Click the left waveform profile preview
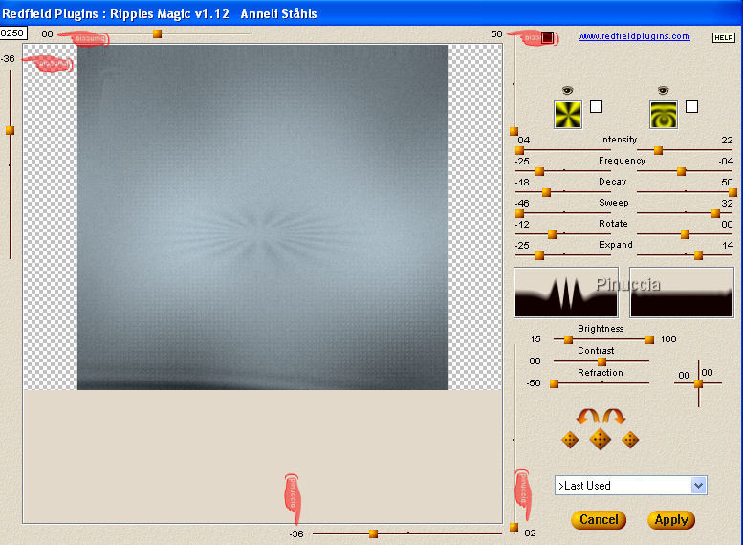Viewport: 743px width, 545px height. 566,293
